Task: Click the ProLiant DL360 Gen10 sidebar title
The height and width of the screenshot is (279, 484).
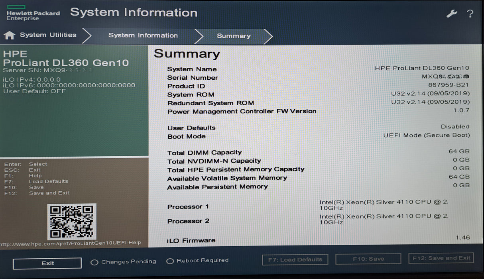Action: pyautogui.click(x=66, y=63)
